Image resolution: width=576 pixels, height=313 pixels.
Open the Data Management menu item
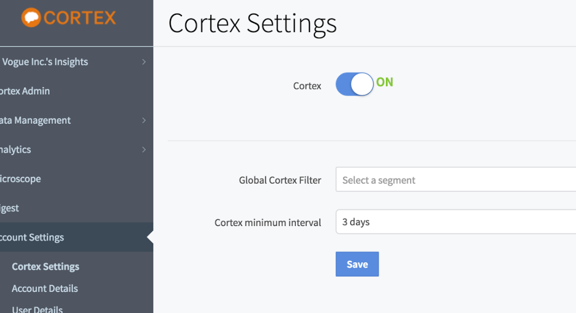[77, 121]
